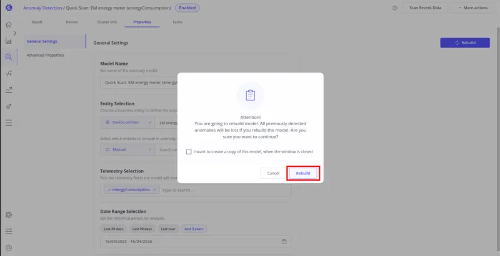The width and height of the screenshot is (500, 256).
Task: Click the Anomaly Detection breadcrumb link
Action: (42, 8)
